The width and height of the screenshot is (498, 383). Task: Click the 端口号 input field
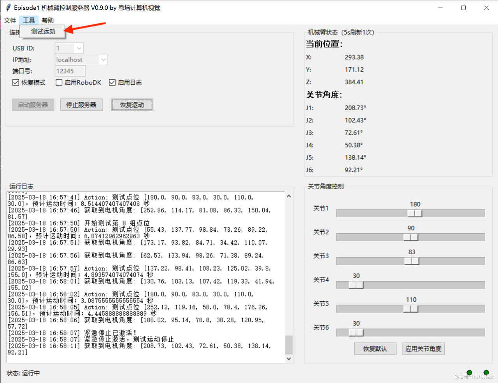pyautogui.click(x=70, y=71)
